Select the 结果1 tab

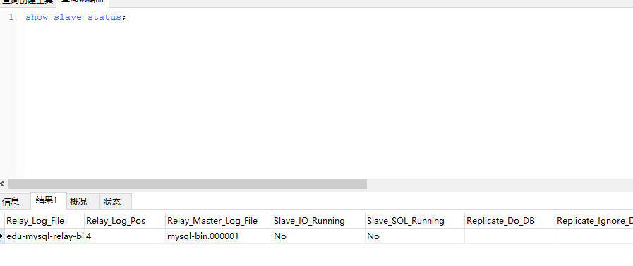coord(47,200)
